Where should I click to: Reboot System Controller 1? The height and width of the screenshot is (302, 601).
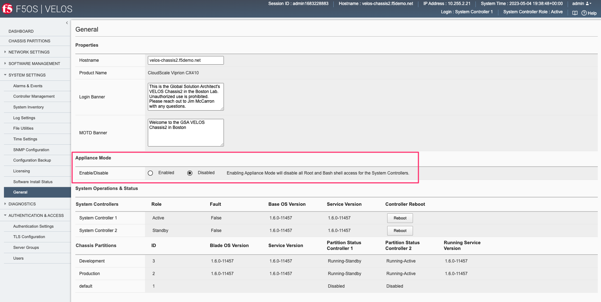(400, 218)
